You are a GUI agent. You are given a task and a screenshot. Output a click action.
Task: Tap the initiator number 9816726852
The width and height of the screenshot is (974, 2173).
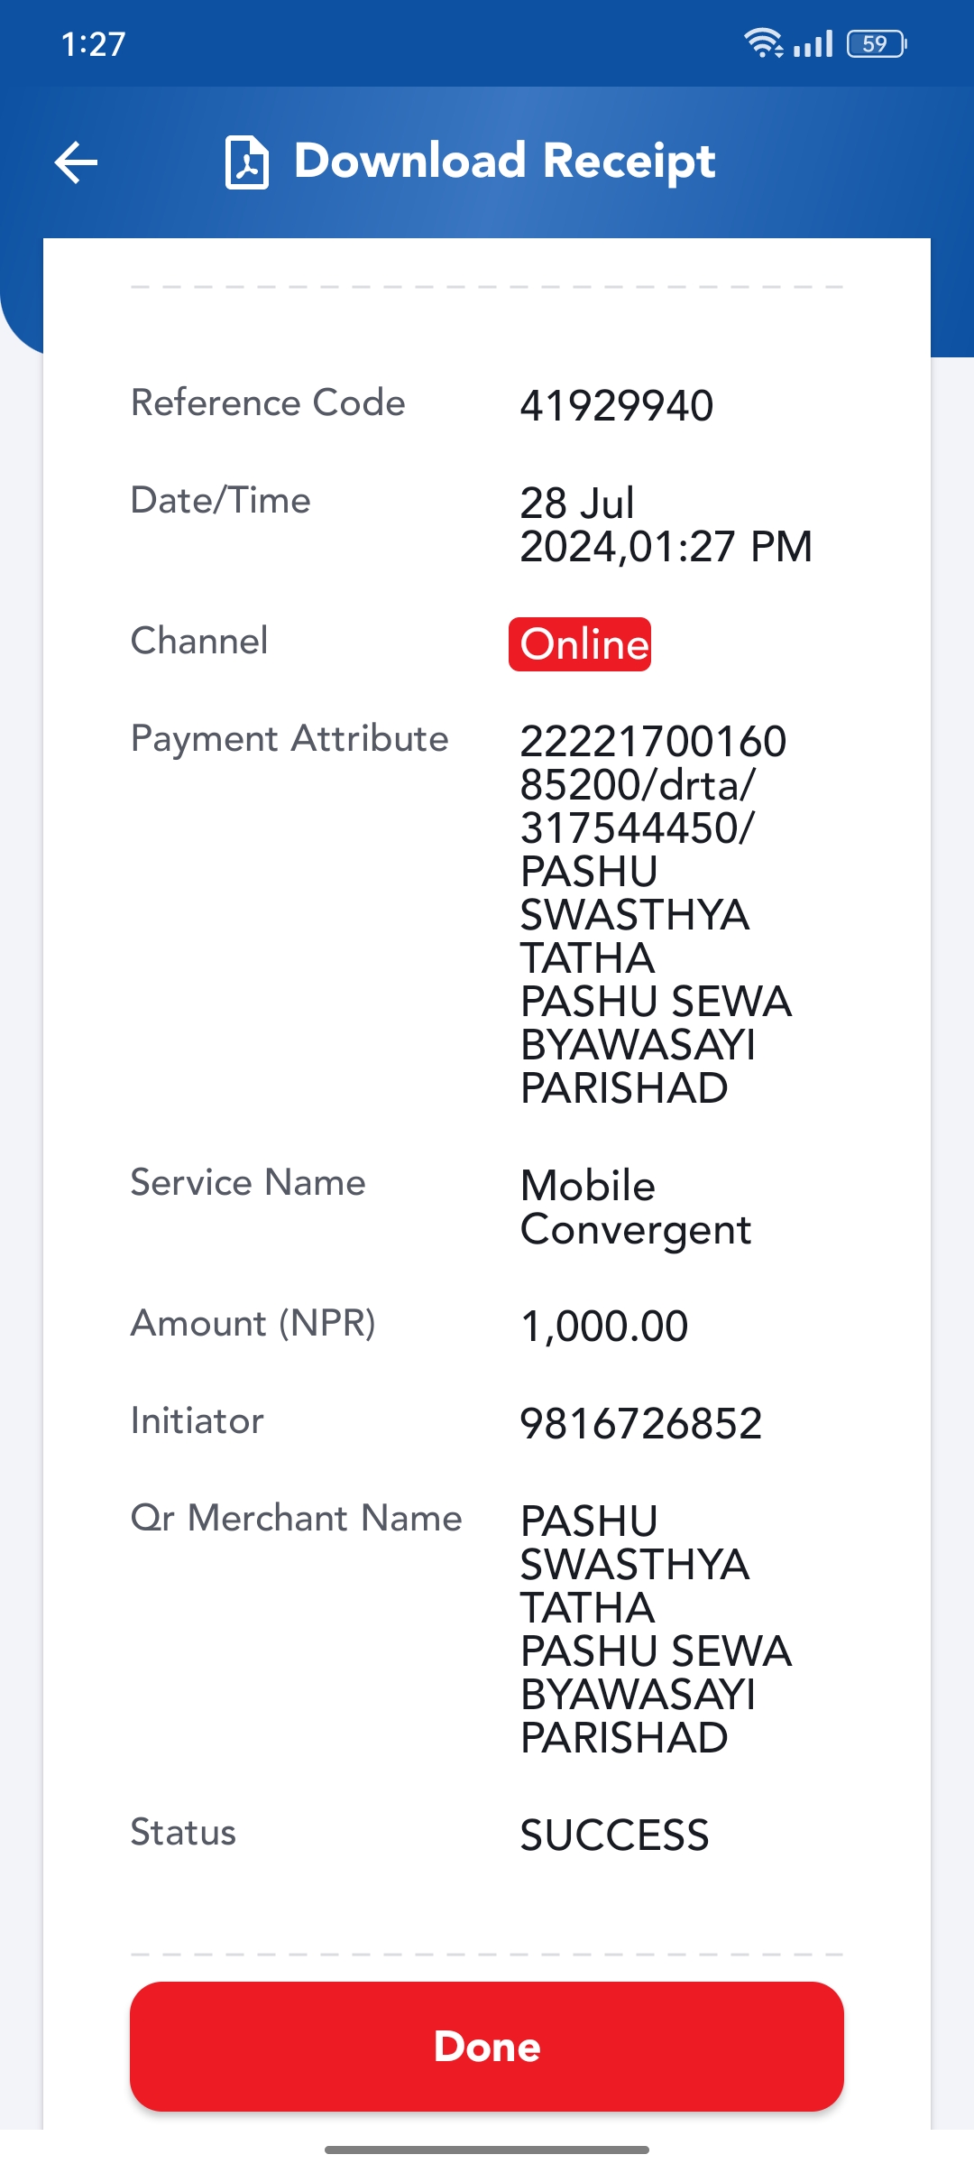(x=641, y=1424)
